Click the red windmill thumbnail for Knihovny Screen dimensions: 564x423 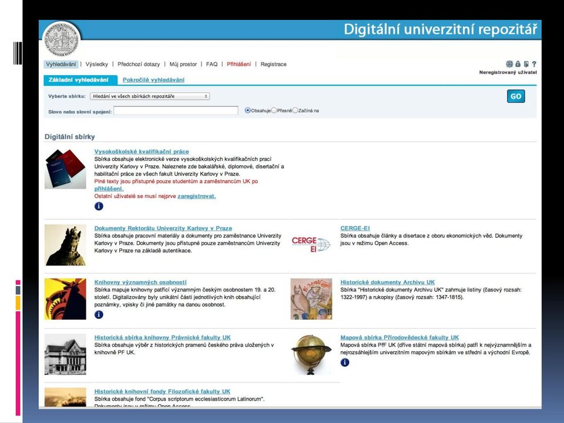click(x=65, y=299)
